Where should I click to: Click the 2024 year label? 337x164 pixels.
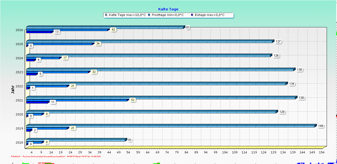(x=19, y=58)
